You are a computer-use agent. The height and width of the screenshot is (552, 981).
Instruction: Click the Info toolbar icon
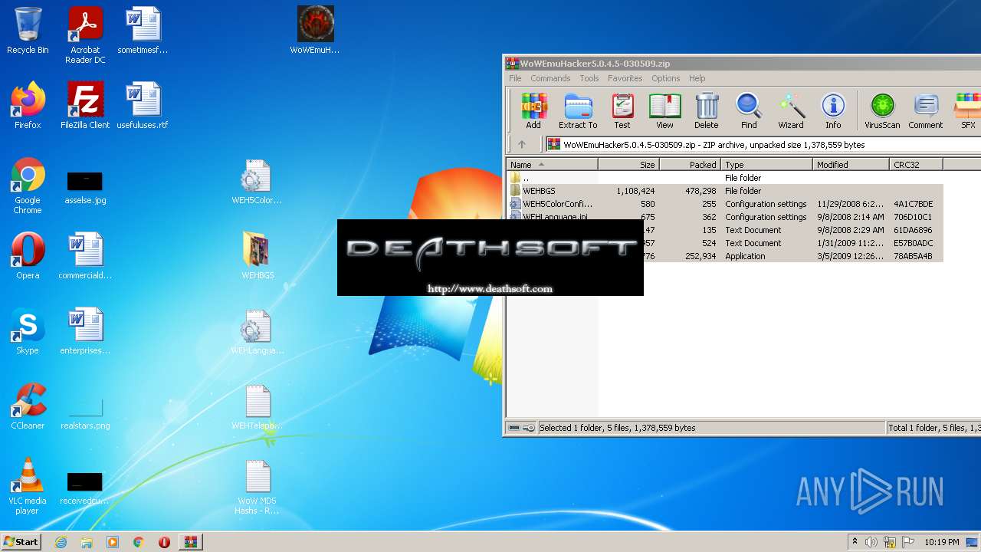coord(833,111)
